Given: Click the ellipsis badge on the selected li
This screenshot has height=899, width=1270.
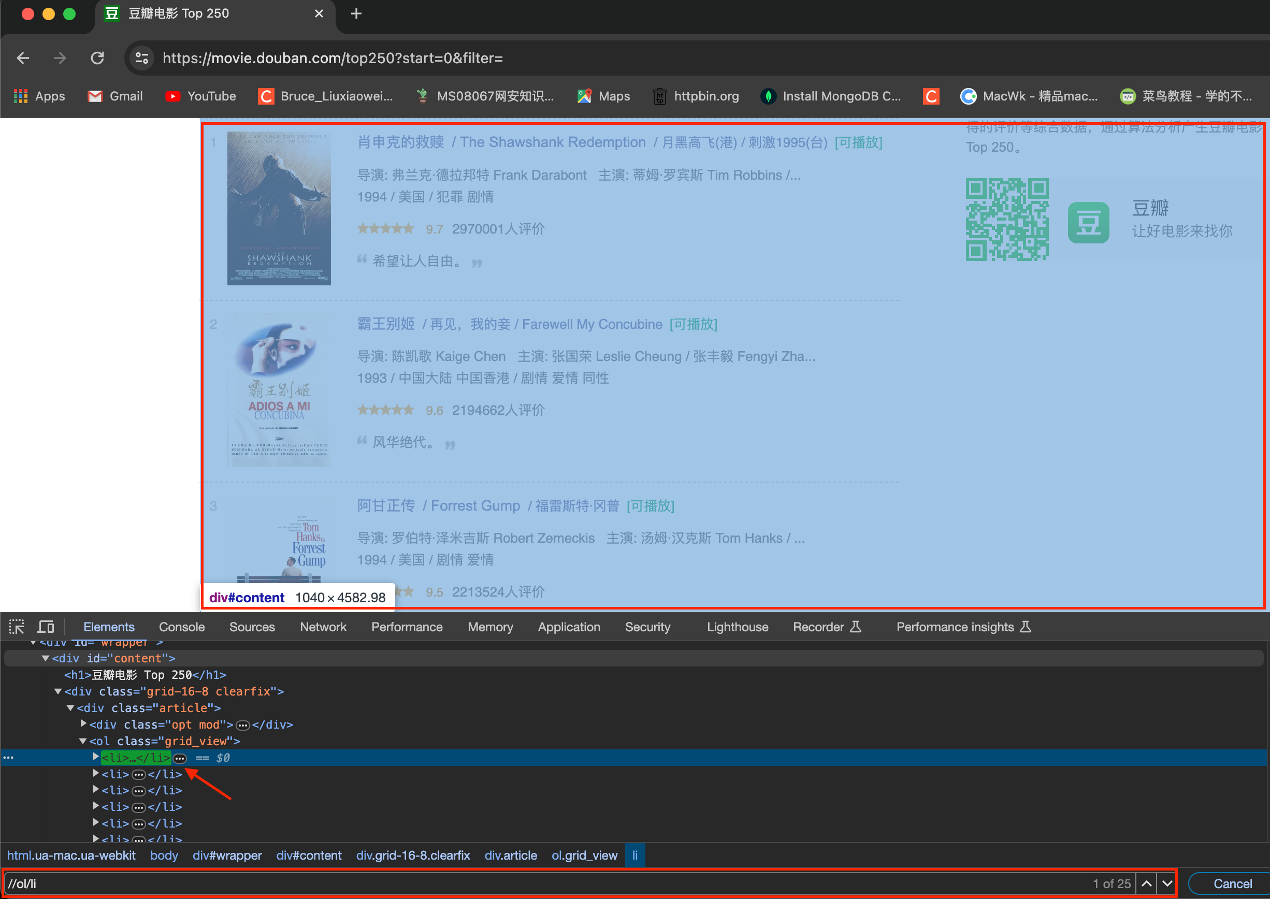Looking at the screenshot, I should point(180,758).
